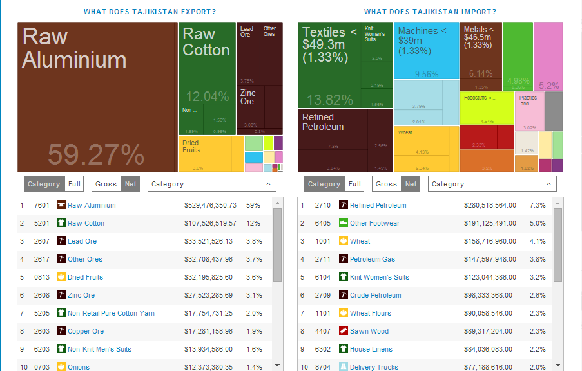Click the Sawn Wood icon in imports list
This screenshot has height=371, width=582.
pos(343,332)
